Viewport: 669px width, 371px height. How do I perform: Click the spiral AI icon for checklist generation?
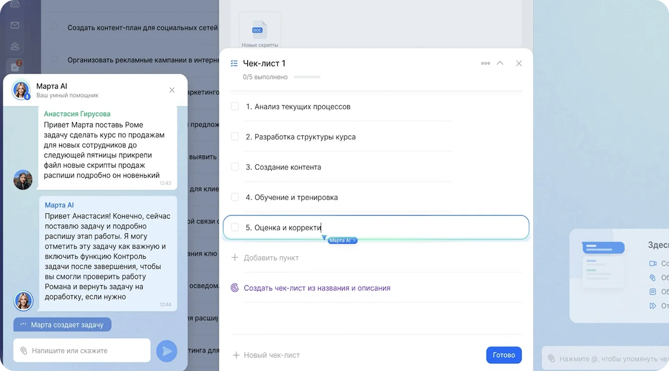point(235,288)
